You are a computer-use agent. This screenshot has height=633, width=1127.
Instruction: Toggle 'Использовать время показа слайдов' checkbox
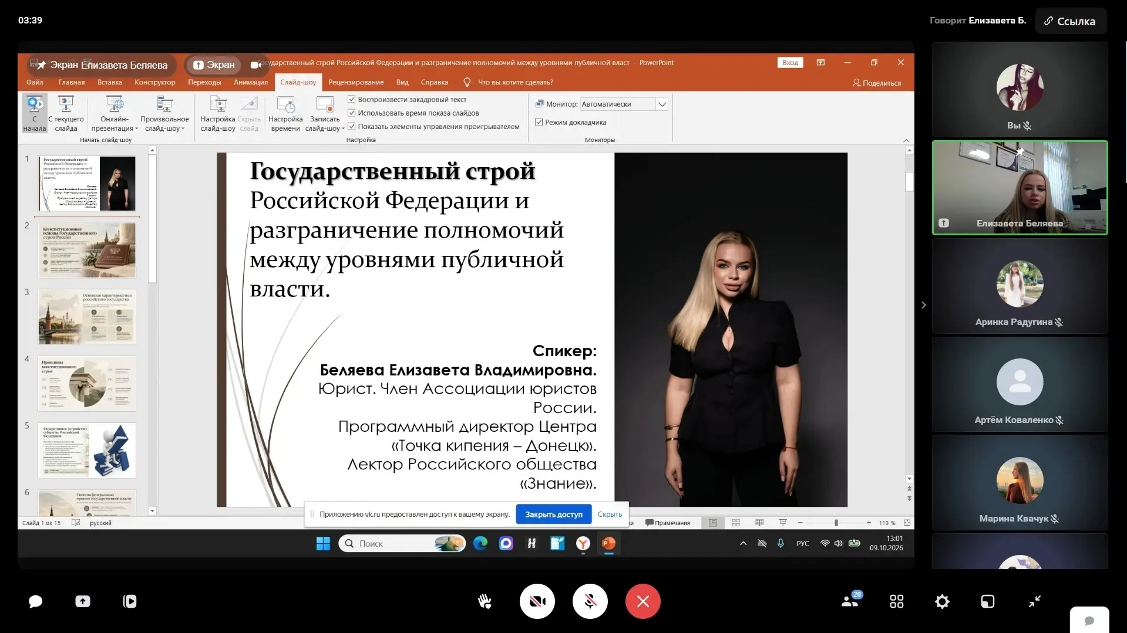tap(352, 113)
